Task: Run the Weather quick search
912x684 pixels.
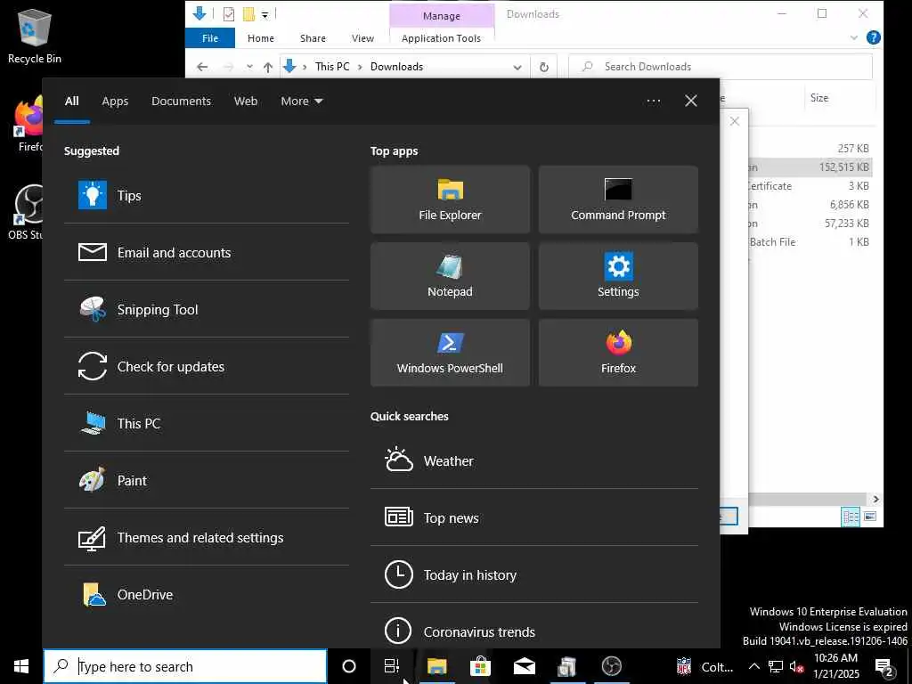Action: coord(534,460)
